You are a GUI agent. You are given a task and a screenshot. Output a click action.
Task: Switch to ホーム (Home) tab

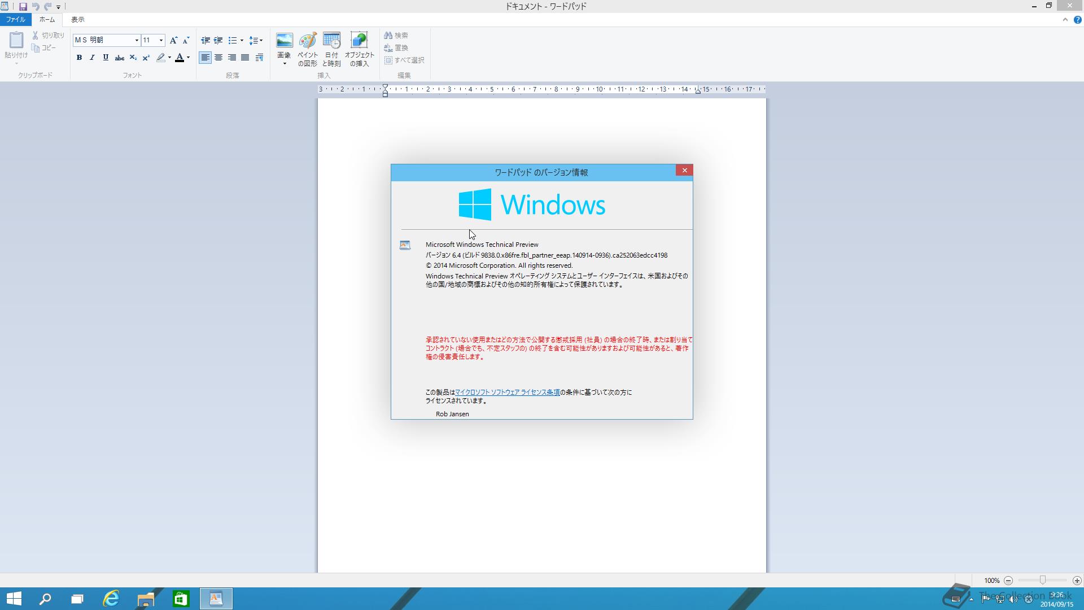click(47, 20)
